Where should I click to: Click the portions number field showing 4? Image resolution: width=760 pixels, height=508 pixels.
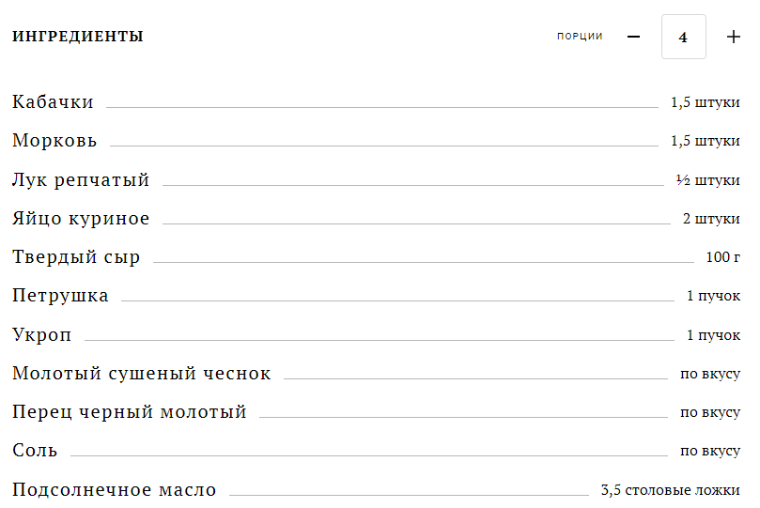[683, 38]
